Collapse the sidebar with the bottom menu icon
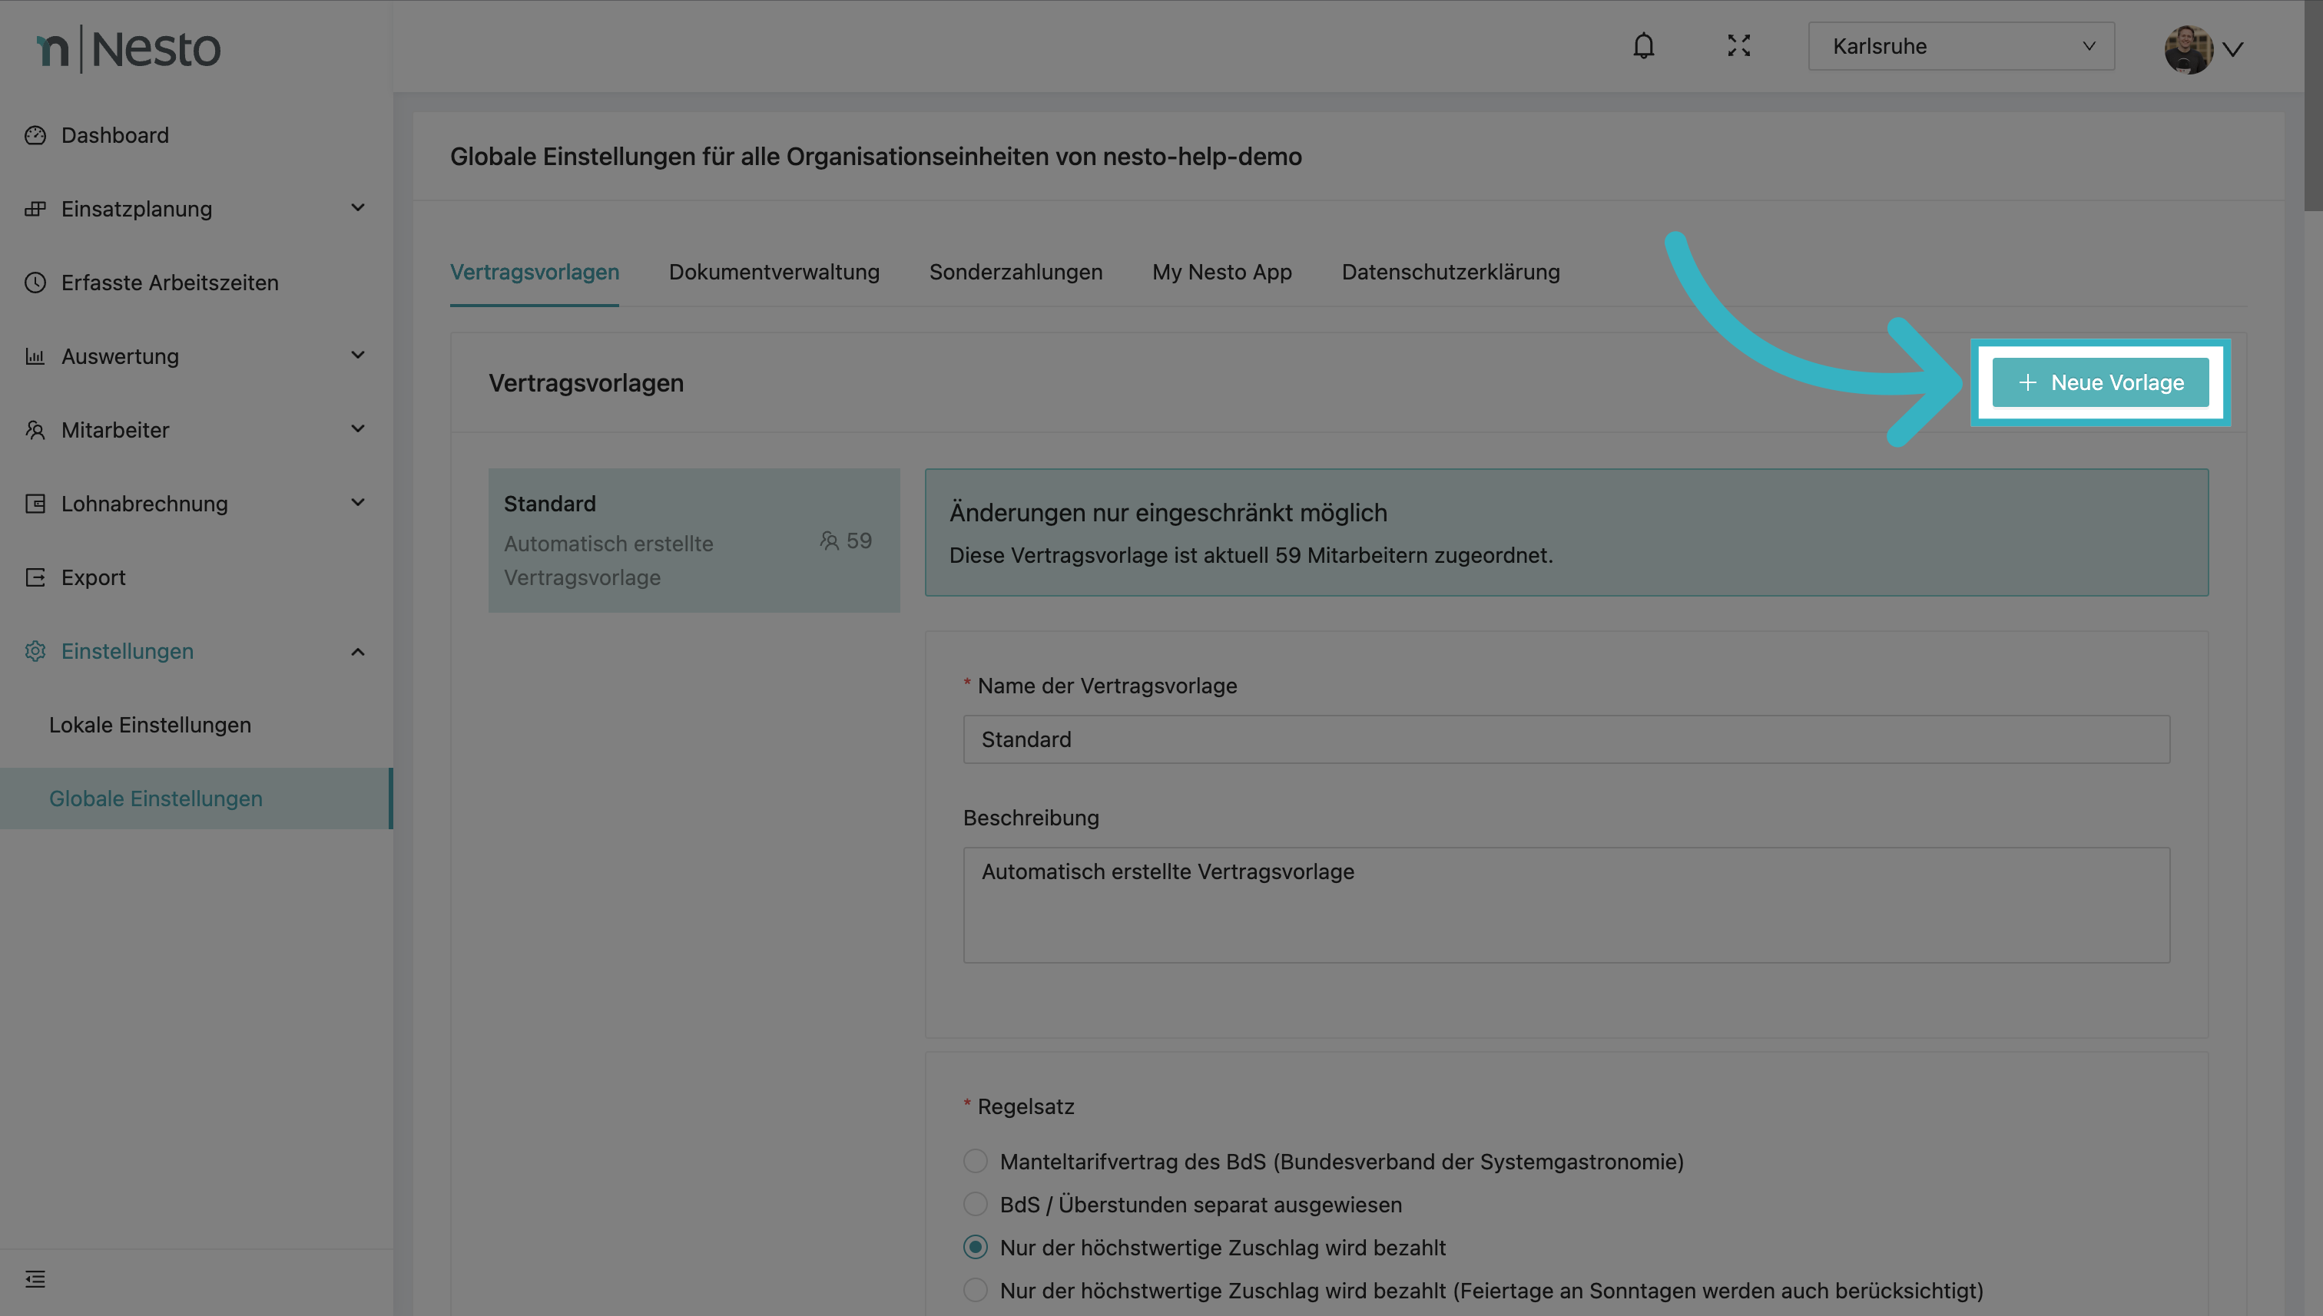Screen dimensions: 2323x1316 35,1279
